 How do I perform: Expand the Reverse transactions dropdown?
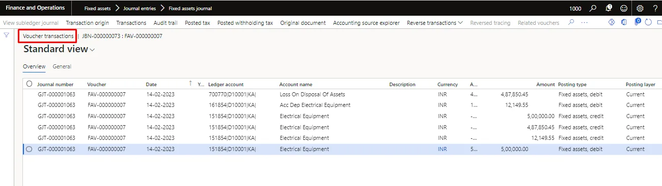434,23
